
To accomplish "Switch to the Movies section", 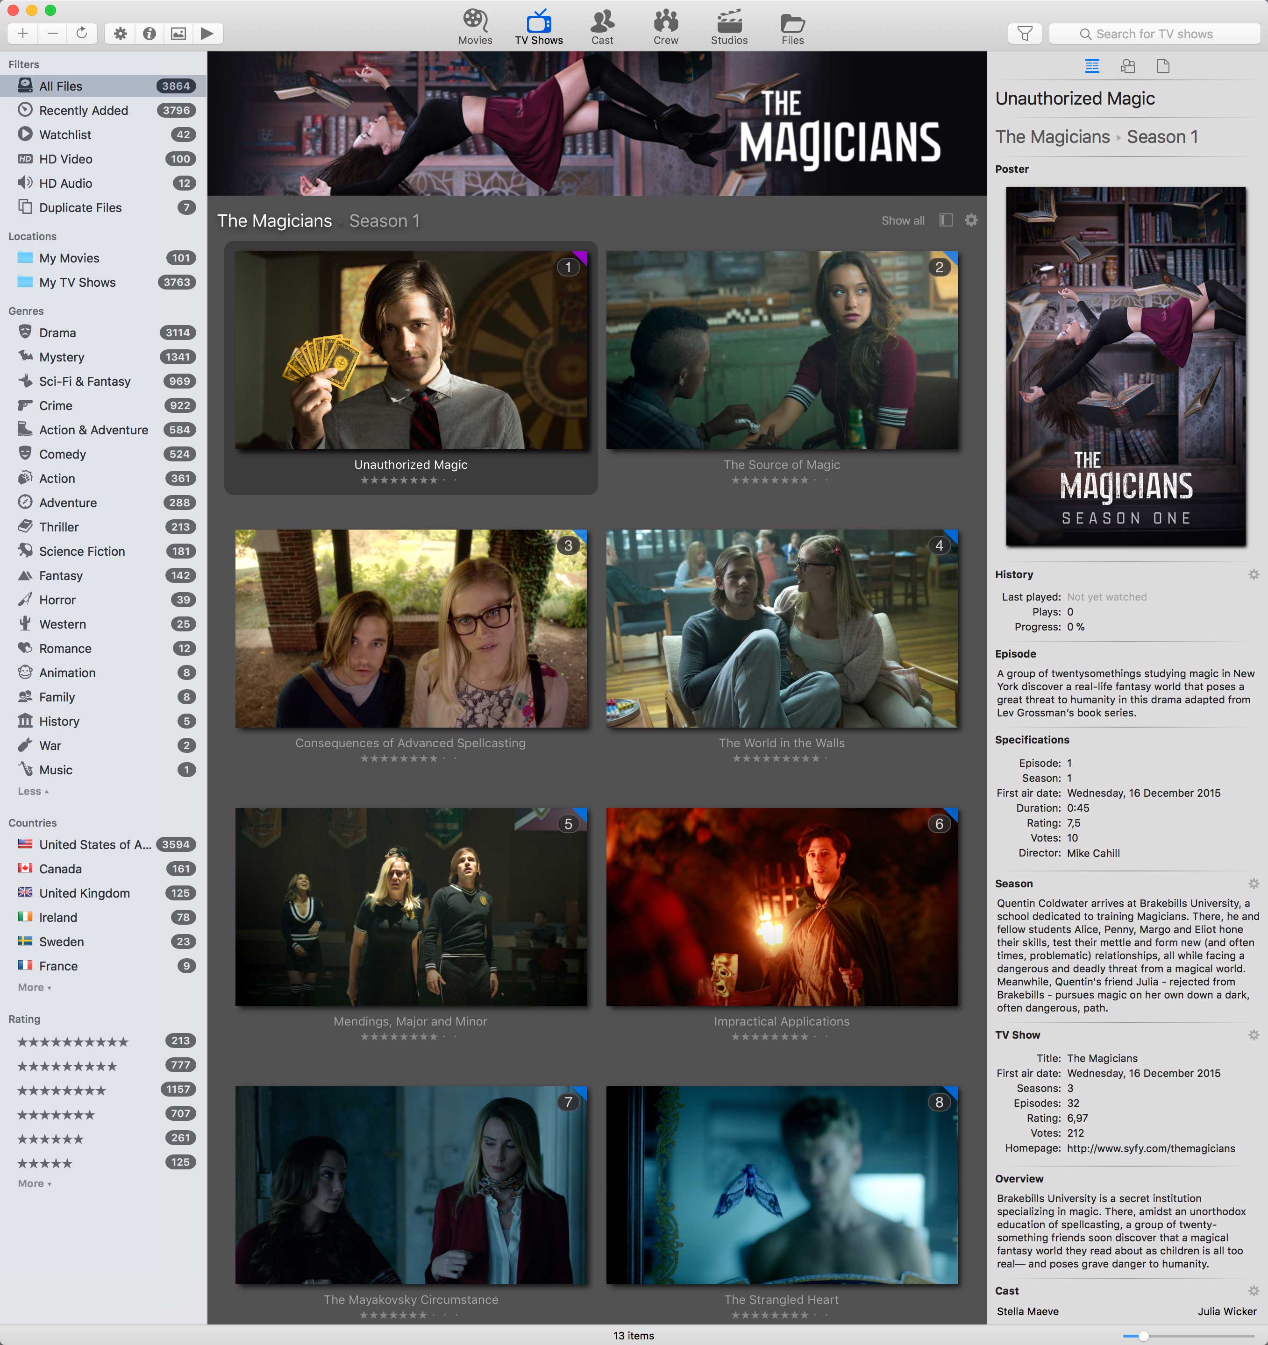I will [475, 27].
